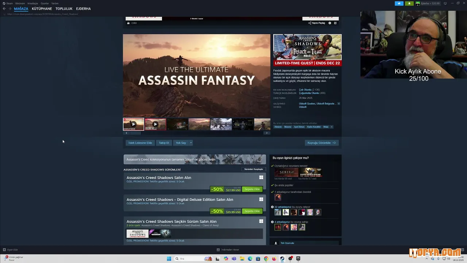Open 22 arkadaşınız wishlist link

(x=283, y=207)
